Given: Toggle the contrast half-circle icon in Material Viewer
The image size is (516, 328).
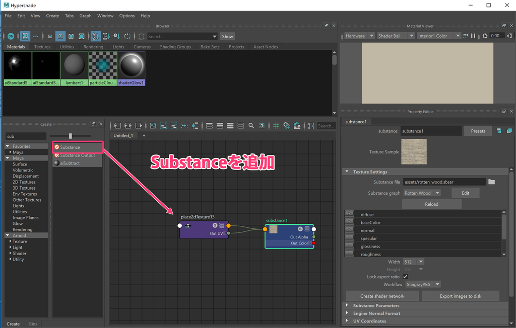Looking at the screenshot, I should pyautogui.click(x=509, y=36).
